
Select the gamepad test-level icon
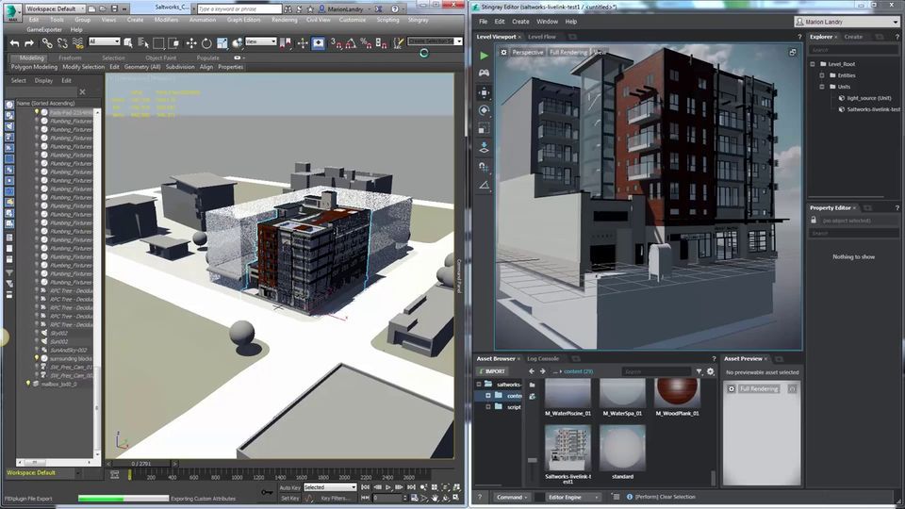pos(484,73)
